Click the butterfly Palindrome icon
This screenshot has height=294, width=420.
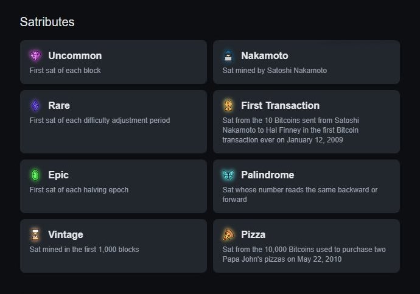click(228, 175)
